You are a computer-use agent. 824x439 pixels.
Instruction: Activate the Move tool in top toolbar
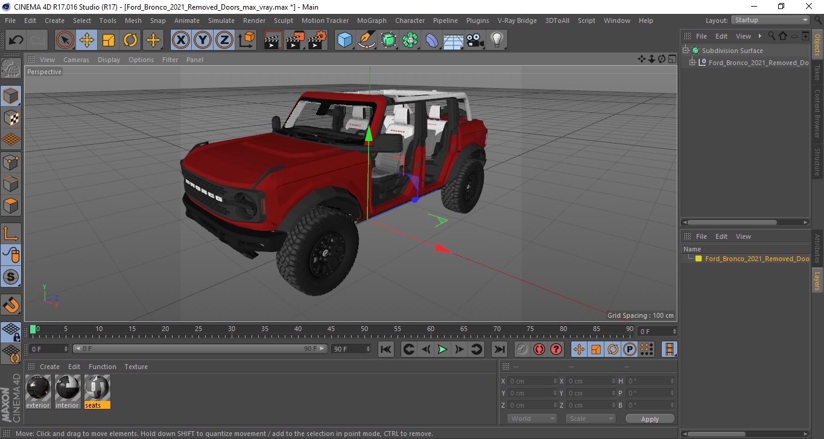(87, 40)
